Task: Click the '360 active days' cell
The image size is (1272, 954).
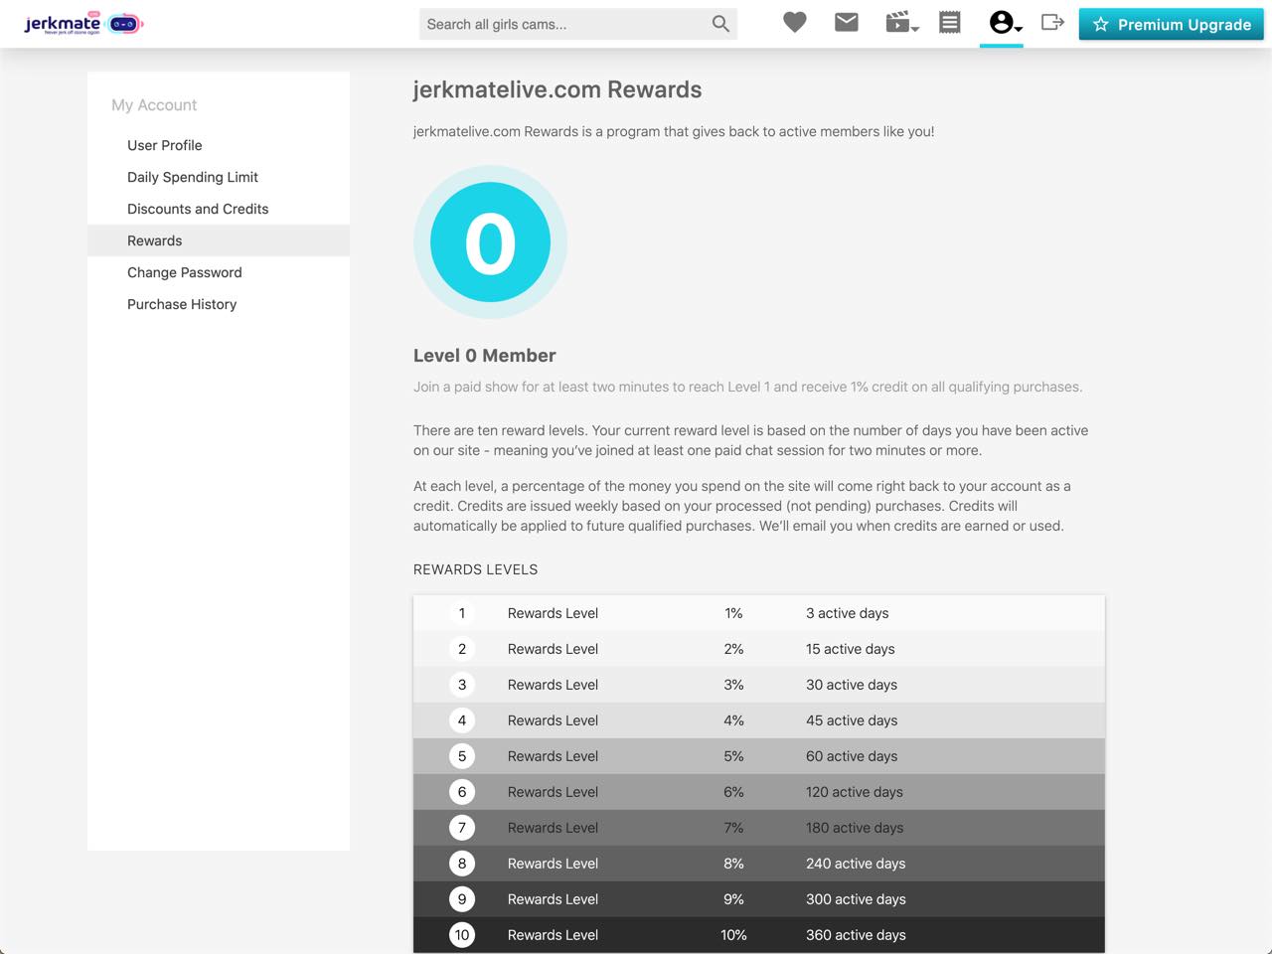Action: pyautogui.click(x=856, y=935)
